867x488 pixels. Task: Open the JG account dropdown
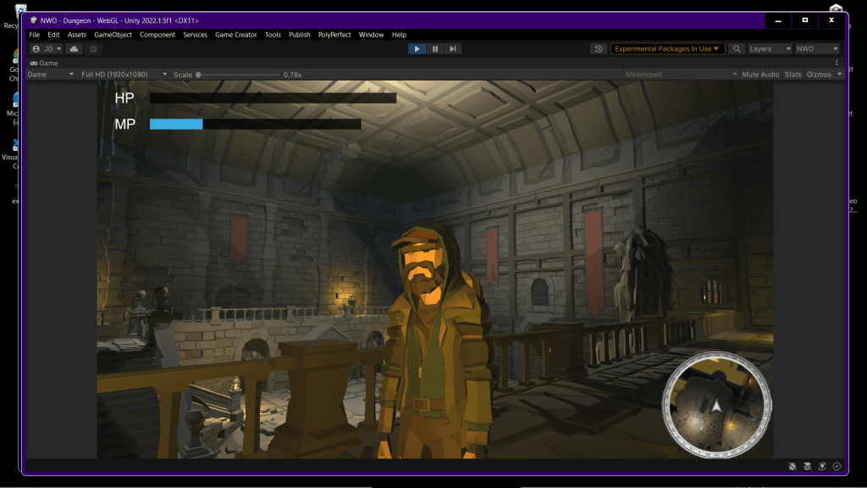click(x=47, y=49)
